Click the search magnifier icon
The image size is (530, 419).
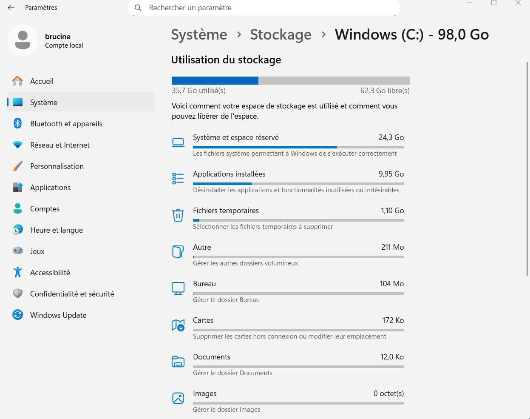138,8
